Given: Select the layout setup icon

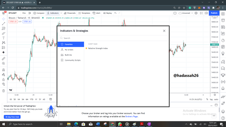Looking at the screenshot, I should click(x=175, y=13).
